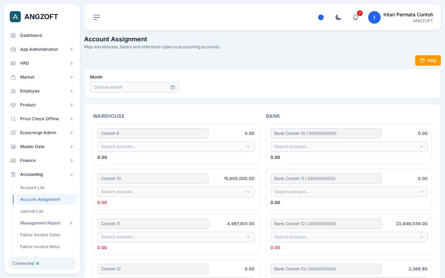The image size is (445, 278).
Task: Expand the App Administration chevron
Action: point(72,49)
